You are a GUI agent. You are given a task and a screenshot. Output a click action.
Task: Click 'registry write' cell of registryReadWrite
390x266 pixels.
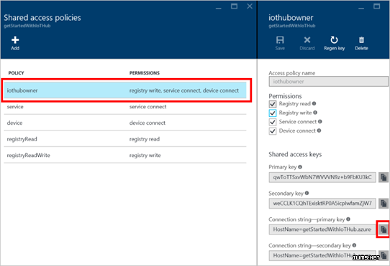coord(145,155)
